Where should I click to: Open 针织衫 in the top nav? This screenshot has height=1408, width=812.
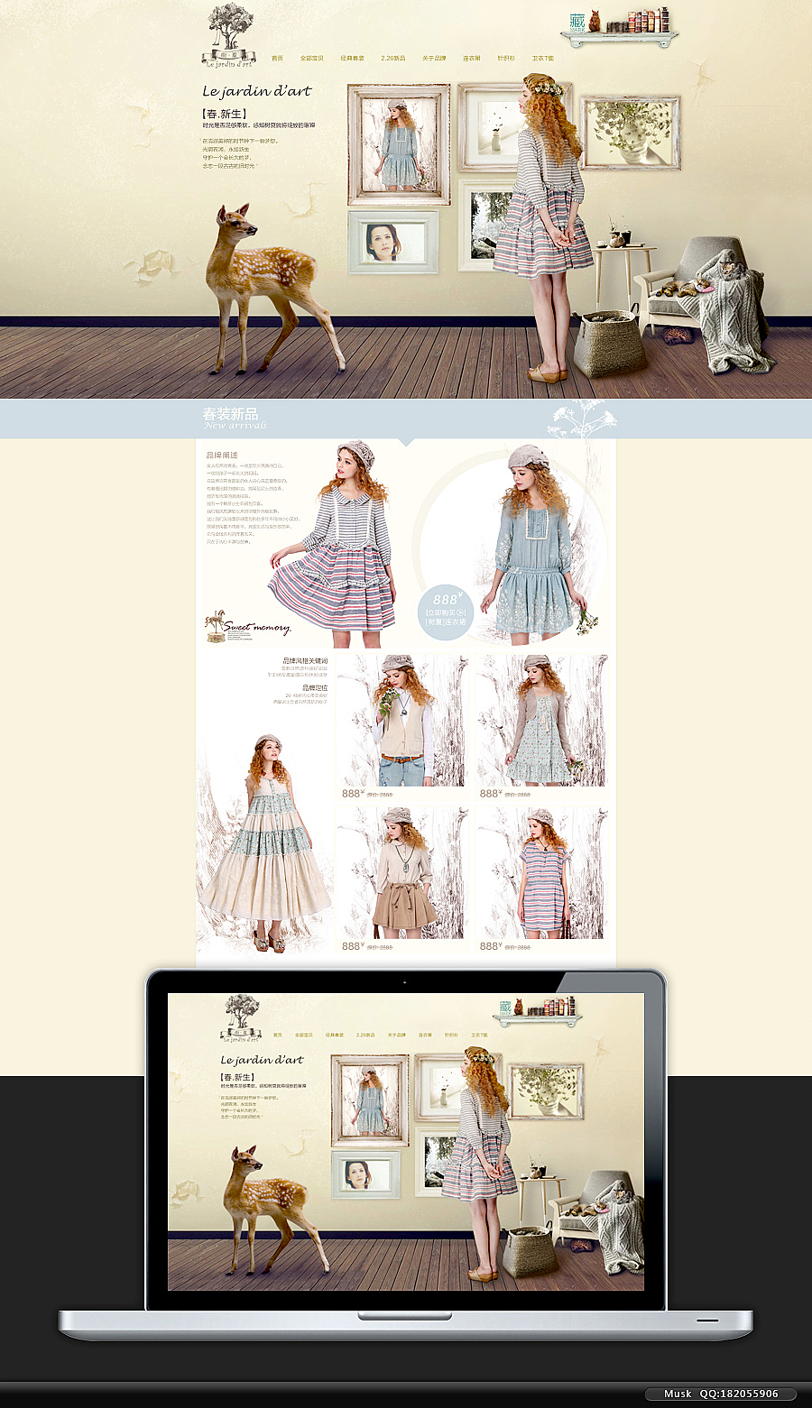click(506, 58)
